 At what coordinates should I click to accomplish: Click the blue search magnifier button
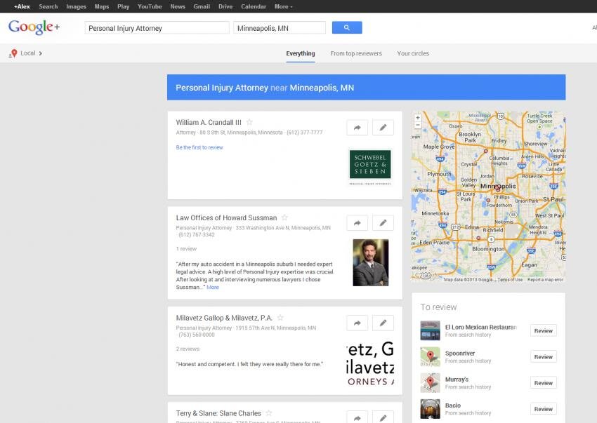(x=347, y=27)
